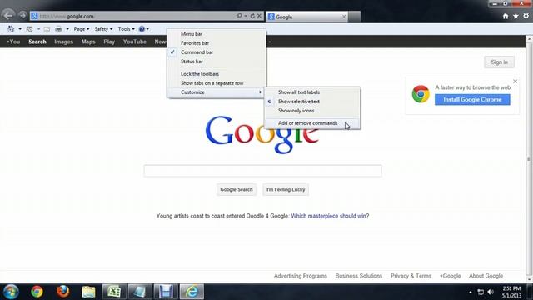533x300 pixels.
Task: Show hidden tray icons arrow
Action: click(470, 292)
